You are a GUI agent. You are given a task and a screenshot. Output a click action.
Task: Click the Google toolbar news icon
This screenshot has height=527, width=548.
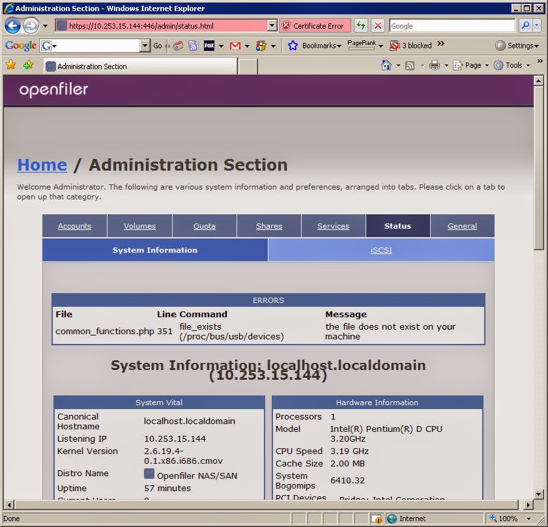click(x=179, y=46)
